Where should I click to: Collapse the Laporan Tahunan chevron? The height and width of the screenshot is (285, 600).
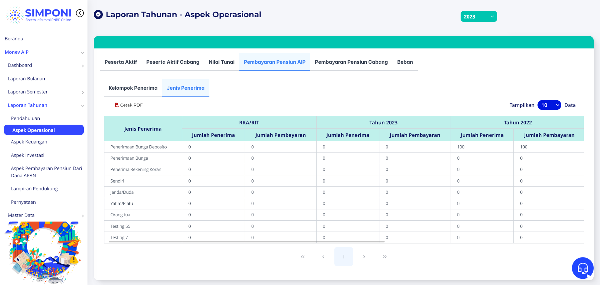pyautogui.click(x=82, y=106)
